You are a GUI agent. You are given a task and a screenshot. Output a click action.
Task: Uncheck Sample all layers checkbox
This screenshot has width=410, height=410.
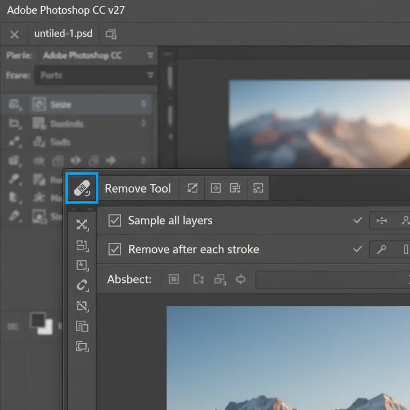click(x=115, y=221)
